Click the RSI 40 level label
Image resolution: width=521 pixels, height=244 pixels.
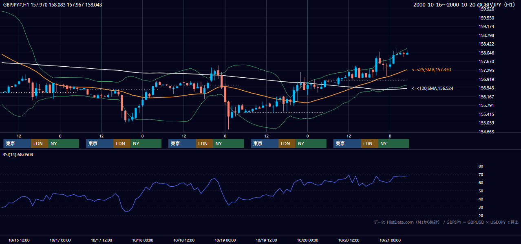481,199
